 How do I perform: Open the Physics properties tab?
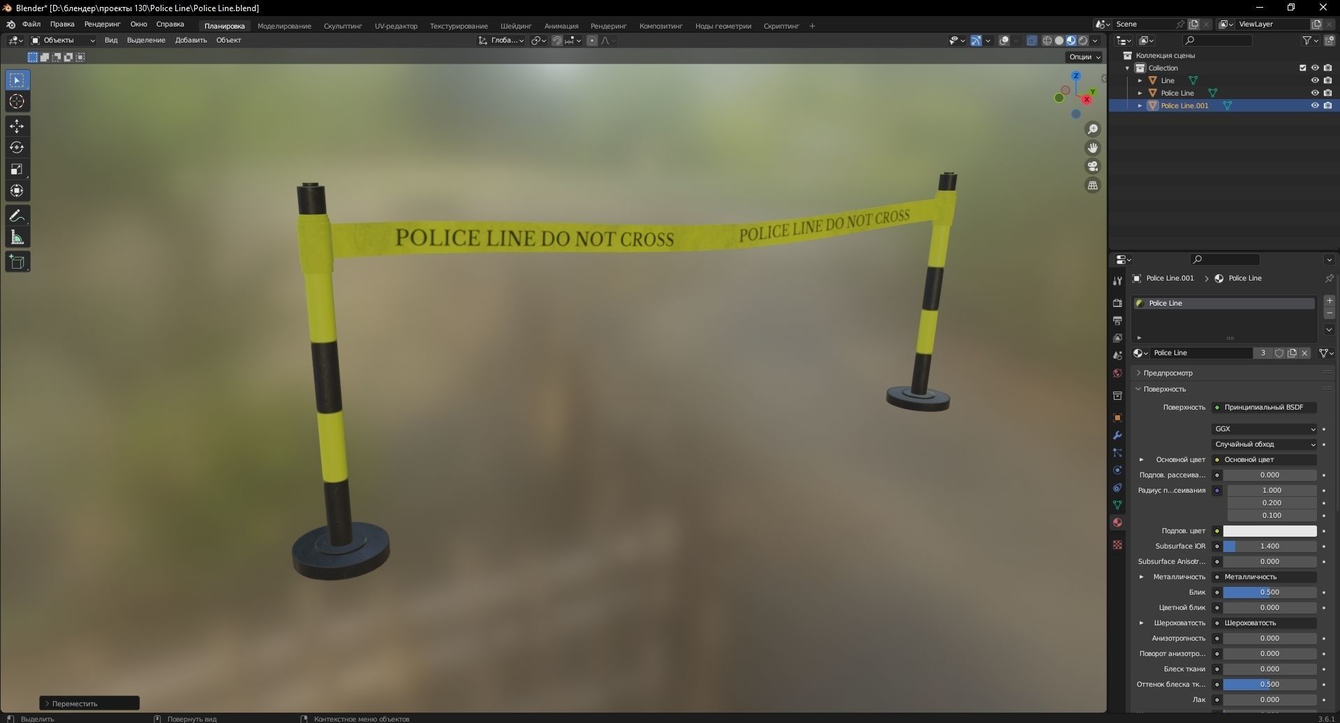1117,470
